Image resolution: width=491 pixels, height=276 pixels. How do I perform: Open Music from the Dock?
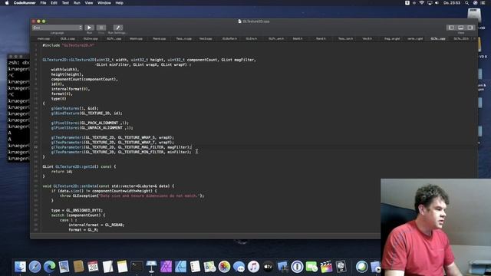[253, 267]
